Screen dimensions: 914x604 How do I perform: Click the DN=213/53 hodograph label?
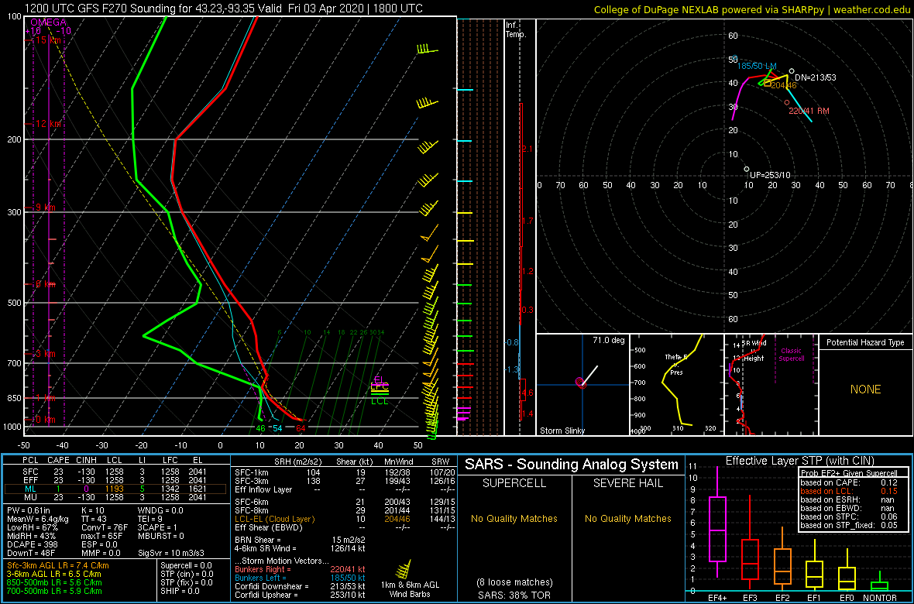point(816,77)
